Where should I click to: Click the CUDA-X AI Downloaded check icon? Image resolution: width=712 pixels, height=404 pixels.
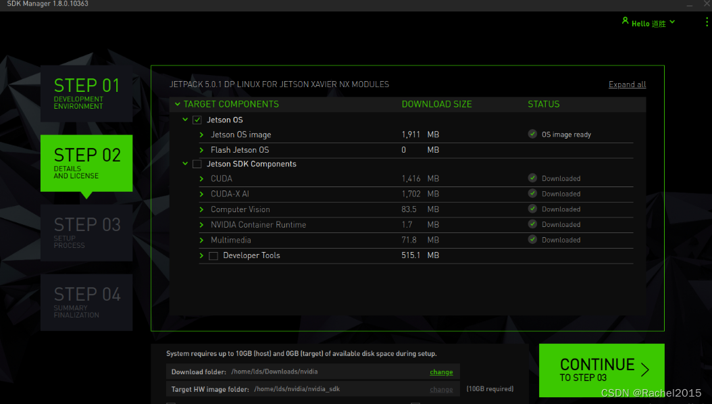[x=532, y=193]
